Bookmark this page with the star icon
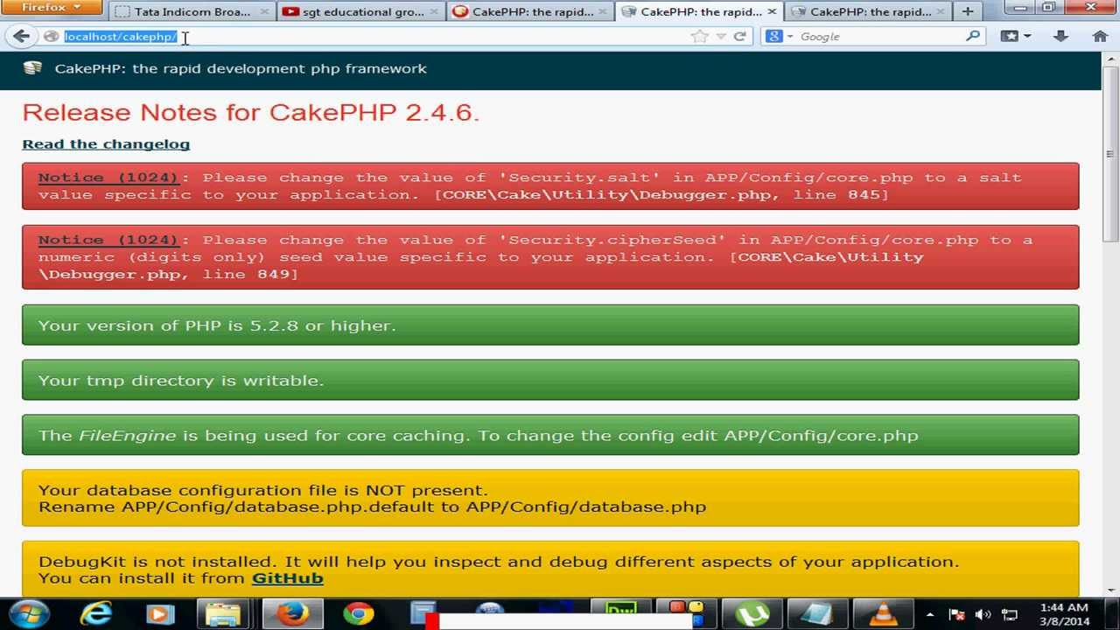Image resolution: width=1120 pixels, height=630 pixels. click(x=699, y=37)
